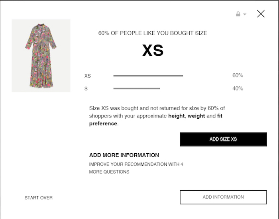Expand the dropdown arrow beside the lock

click(245, 14)
